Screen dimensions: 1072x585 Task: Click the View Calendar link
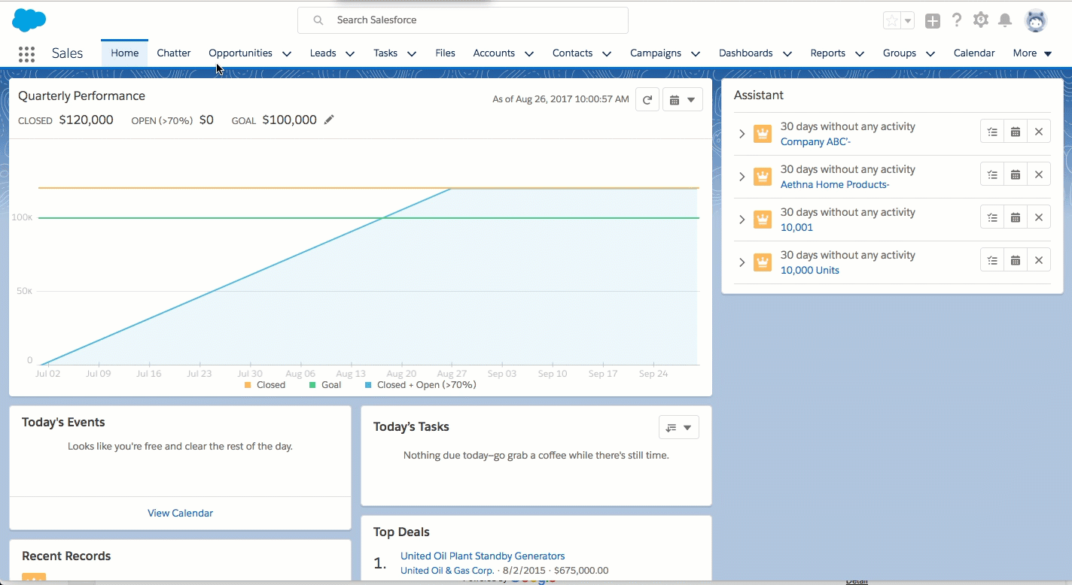pyautogui.click(x=180, y=513)
